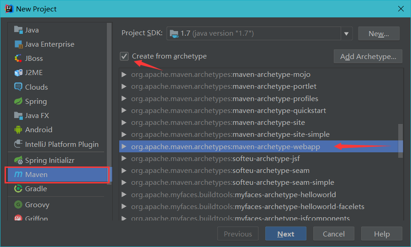Click Add Archetype... button
Viewport: 411px width, 247px height.
(368, 56)
